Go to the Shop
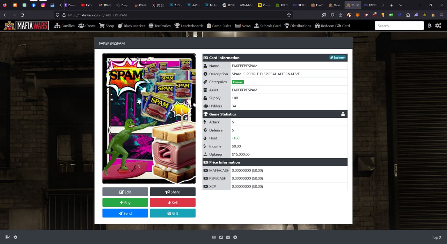Image resolution: width=447 pixels, height=244 pixels. click(x=107, y=26)
